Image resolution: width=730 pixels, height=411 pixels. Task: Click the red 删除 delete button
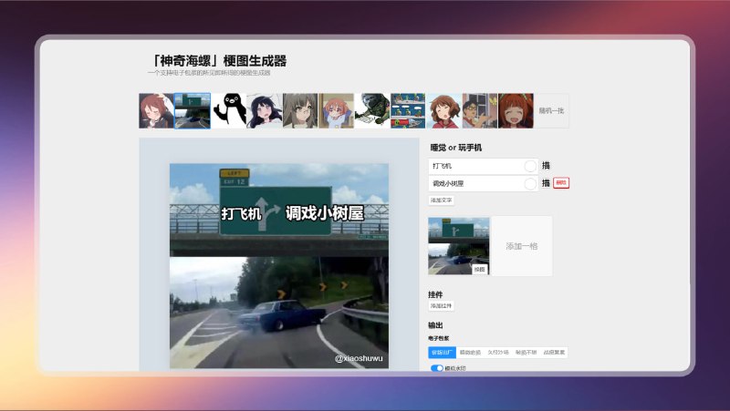(x=561, y=183)
